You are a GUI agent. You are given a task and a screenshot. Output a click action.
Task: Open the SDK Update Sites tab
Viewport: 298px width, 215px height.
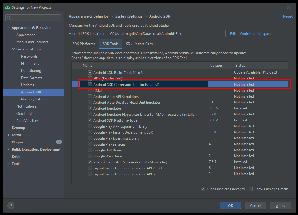click(139, 44)
